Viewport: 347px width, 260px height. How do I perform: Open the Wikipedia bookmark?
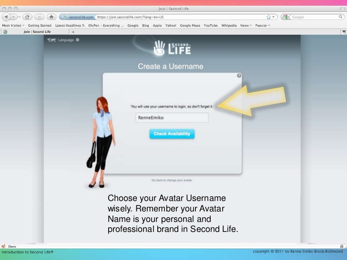(229, 25)
